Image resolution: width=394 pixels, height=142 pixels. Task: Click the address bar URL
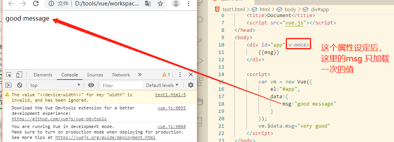click(x=107, y=3)
